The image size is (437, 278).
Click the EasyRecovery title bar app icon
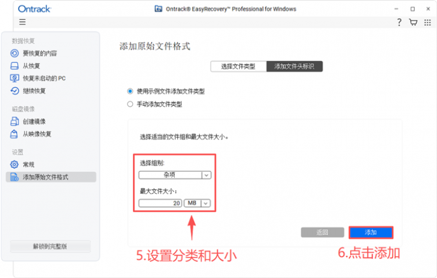pos(158,8)
